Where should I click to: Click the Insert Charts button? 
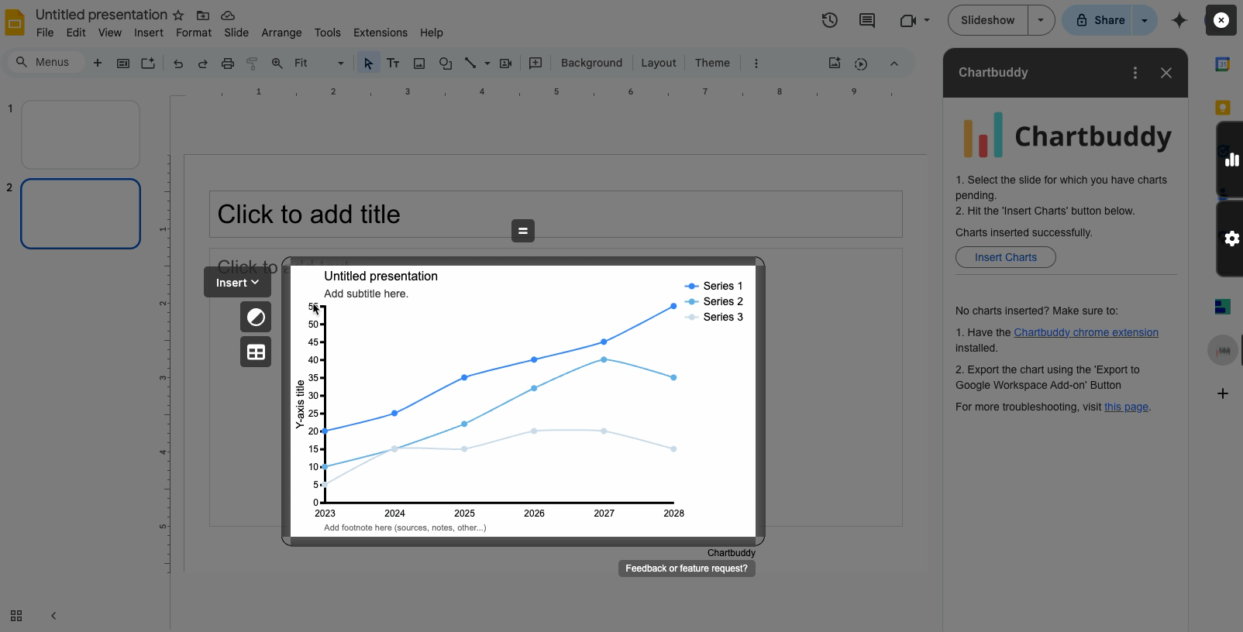1005,257
